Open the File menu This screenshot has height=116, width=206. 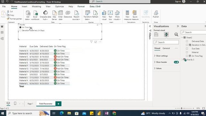click(x=4, y=6)
